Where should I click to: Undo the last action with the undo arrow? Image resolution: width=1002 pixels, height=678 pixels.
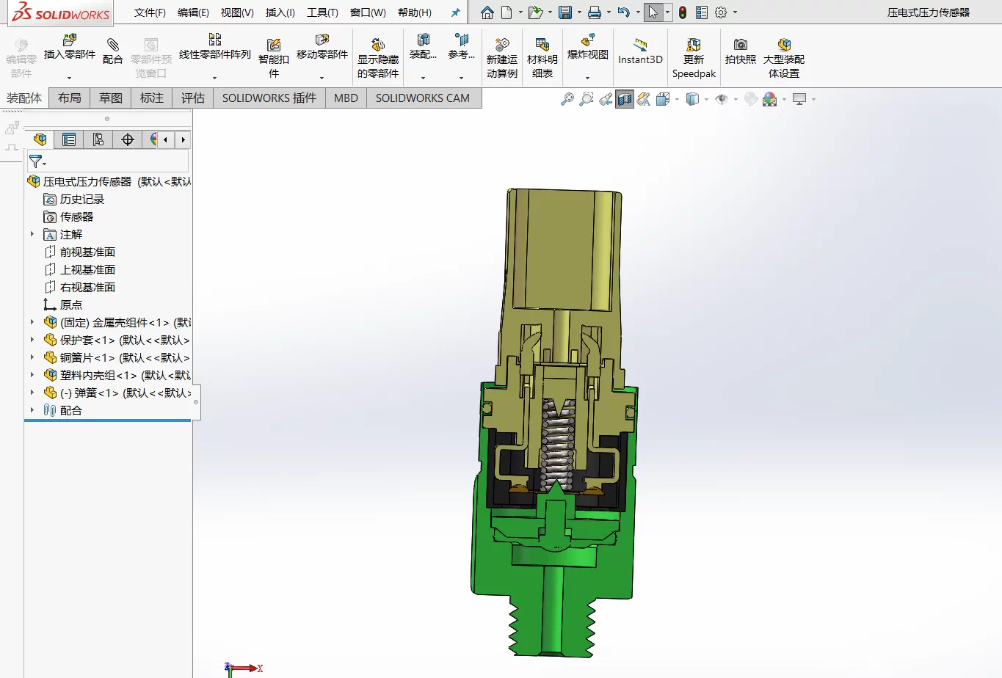624,12
